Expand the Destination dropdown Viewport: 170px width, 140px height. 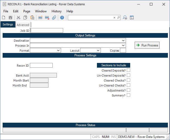point(123,41)
